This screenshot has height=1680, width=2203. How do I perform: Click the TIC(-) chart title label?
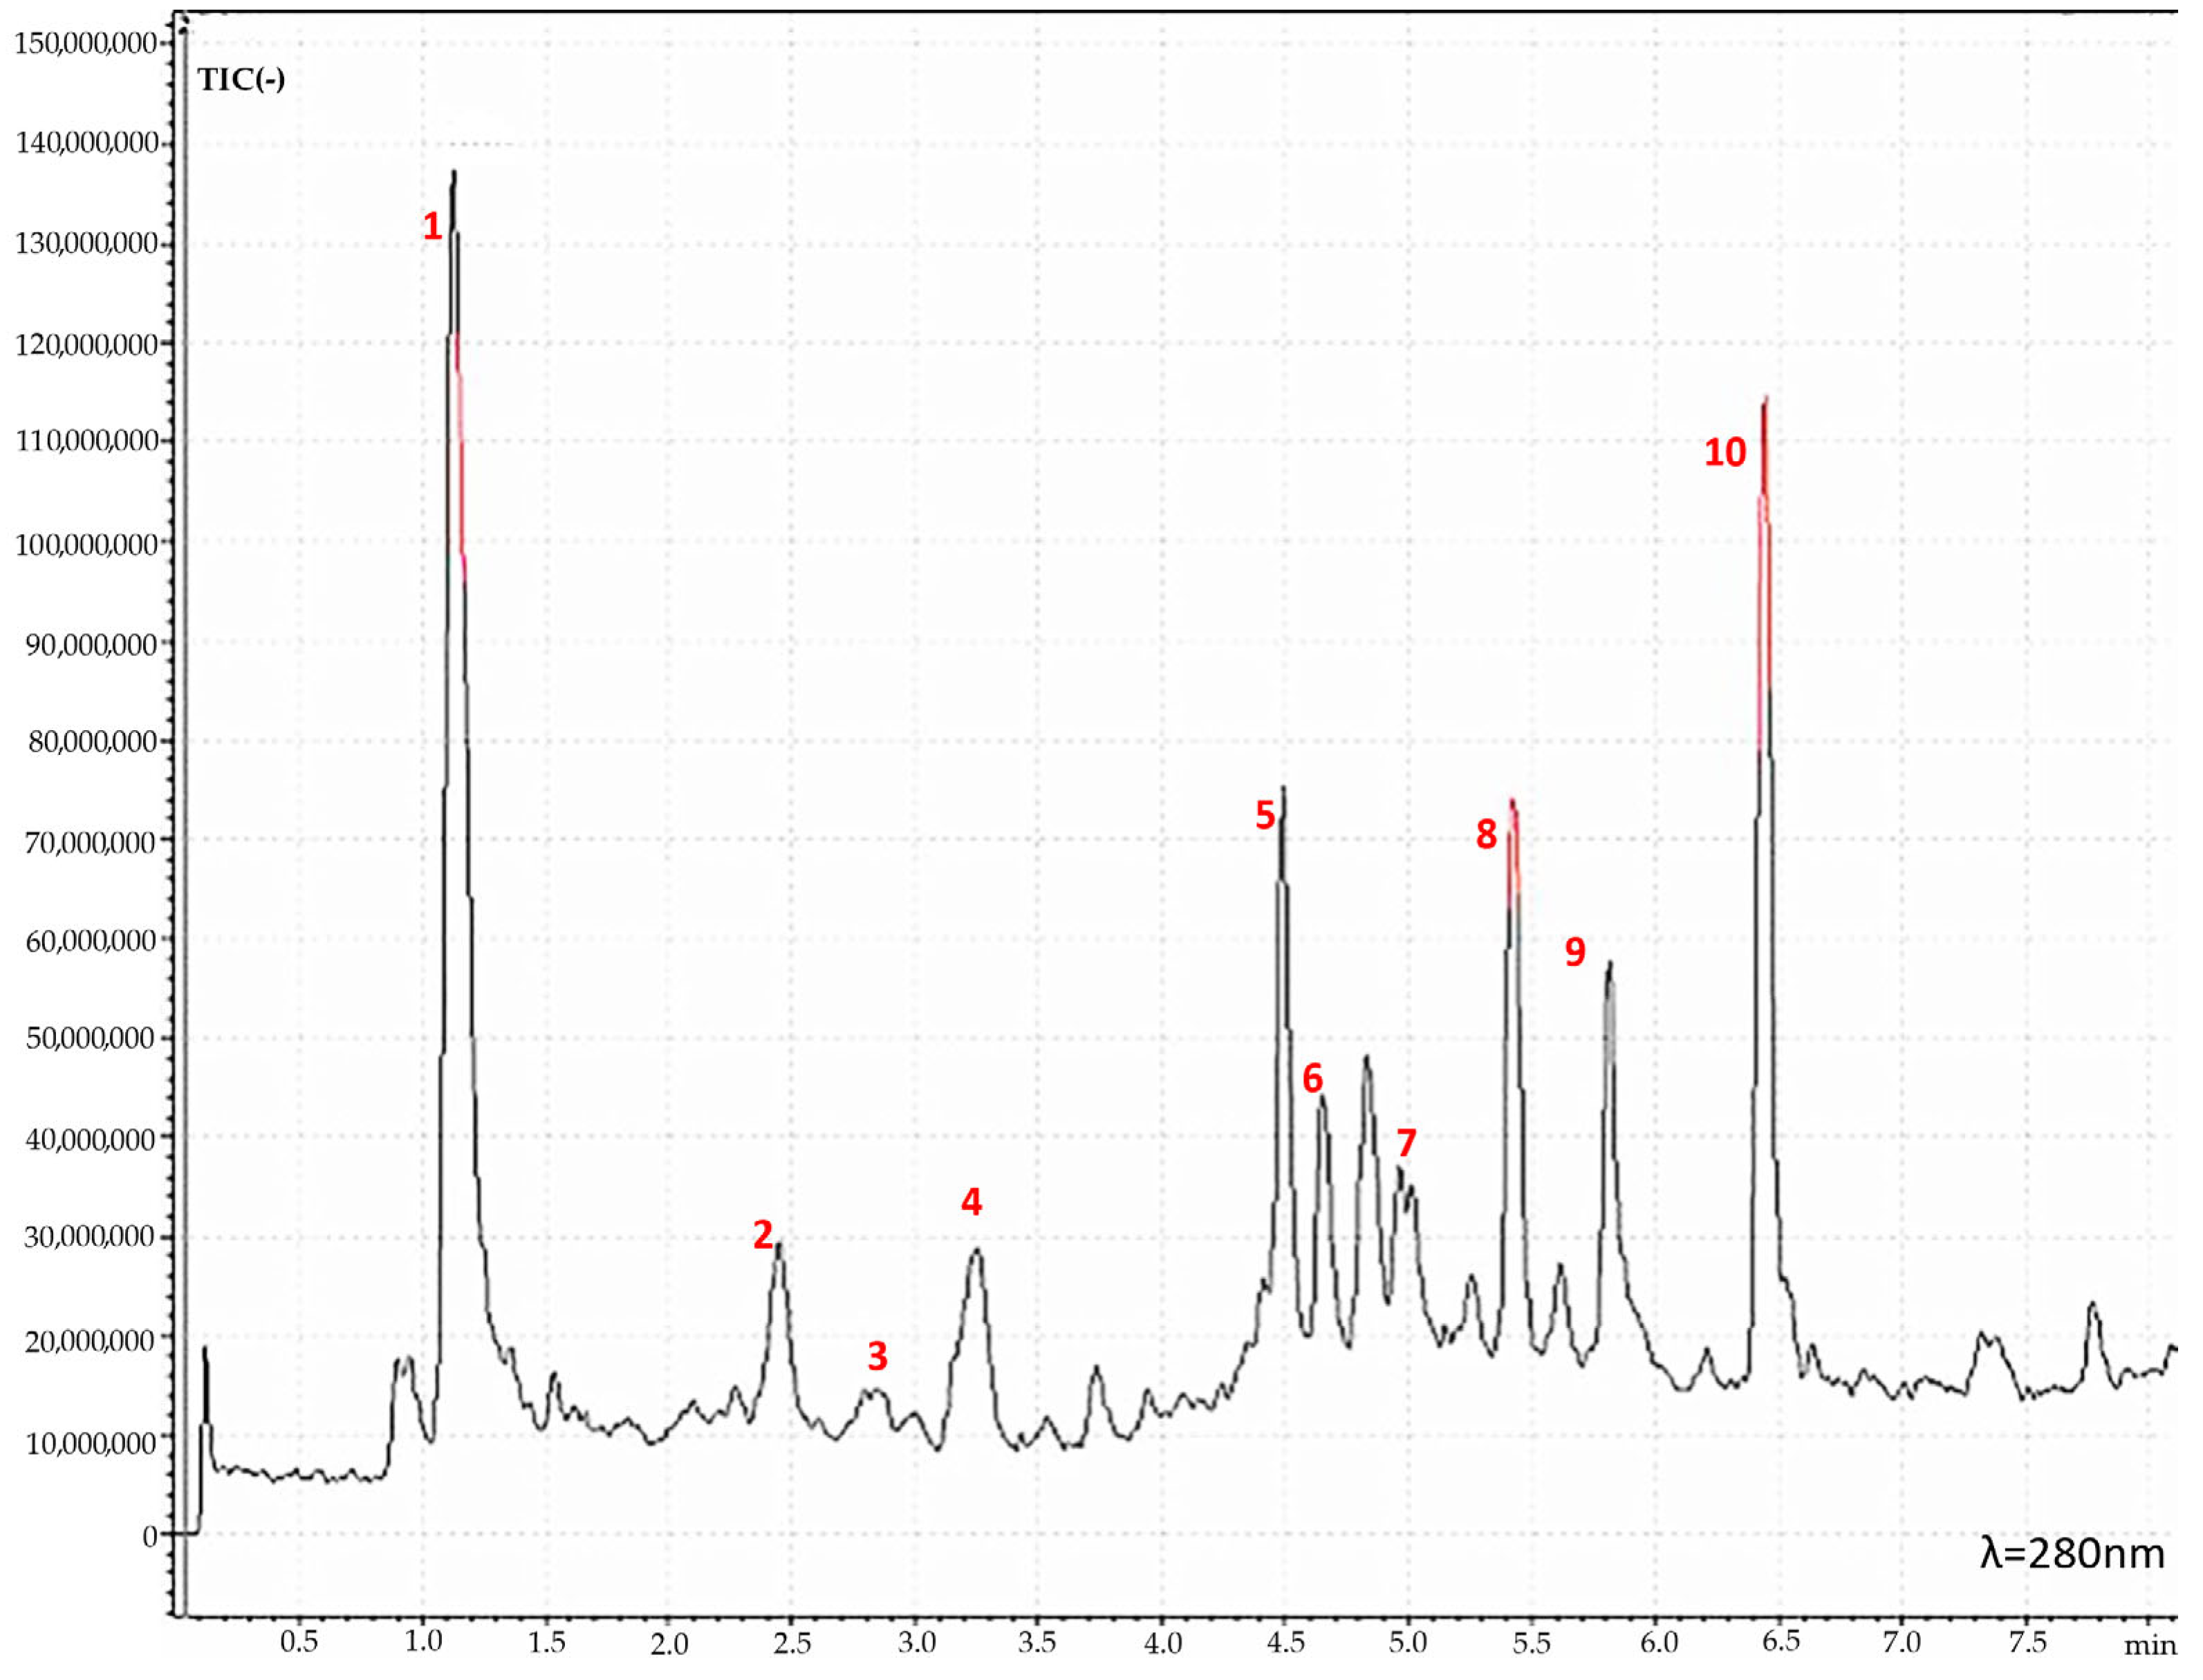(x=241, y=80)
